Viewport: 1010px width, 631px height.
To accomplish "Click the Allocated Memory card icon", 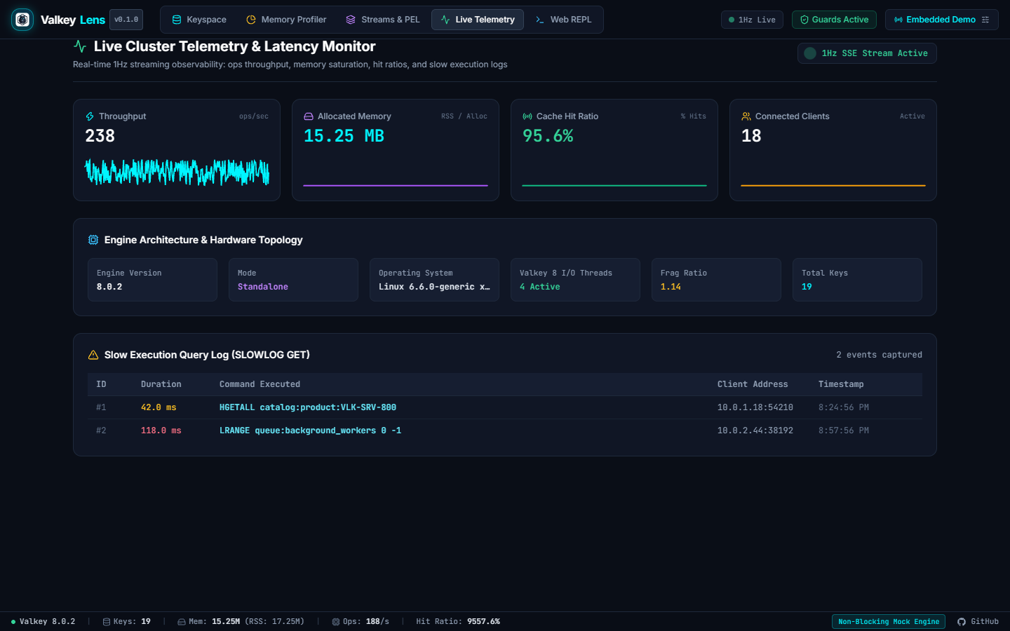I will tap(308, 116).
